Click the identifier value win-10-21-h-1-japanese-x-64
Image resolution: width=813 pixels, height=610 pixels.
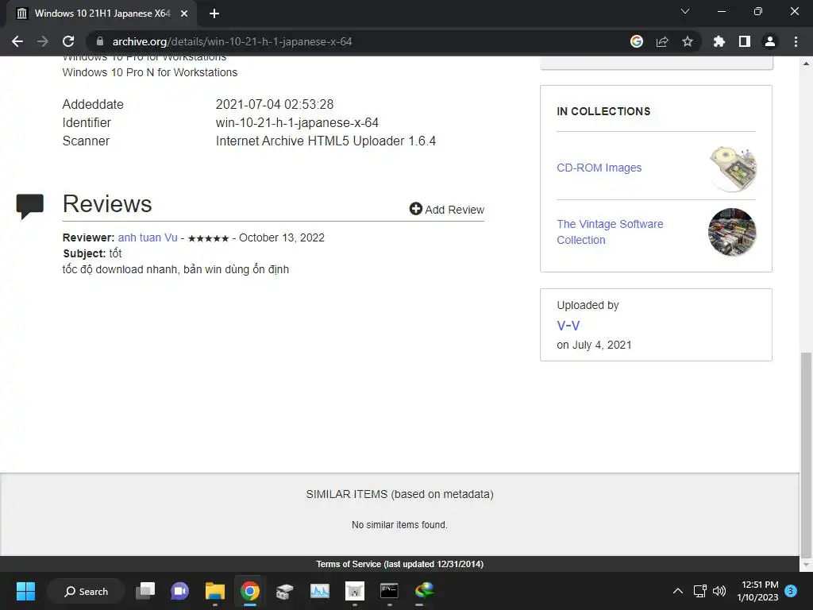coord(297,123)
